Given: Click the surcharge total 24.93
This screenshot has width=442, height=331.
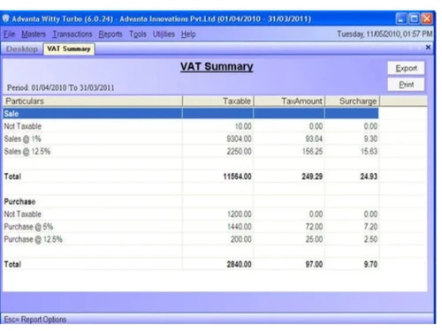Looking at the screenshot, I should pos(369,177).
